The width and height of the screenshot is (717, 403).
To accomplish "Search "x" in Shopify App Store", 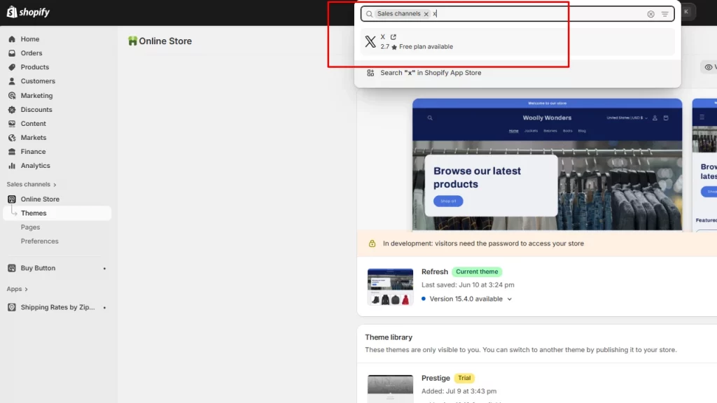I will pyautogui.click(x=430, y=73).
